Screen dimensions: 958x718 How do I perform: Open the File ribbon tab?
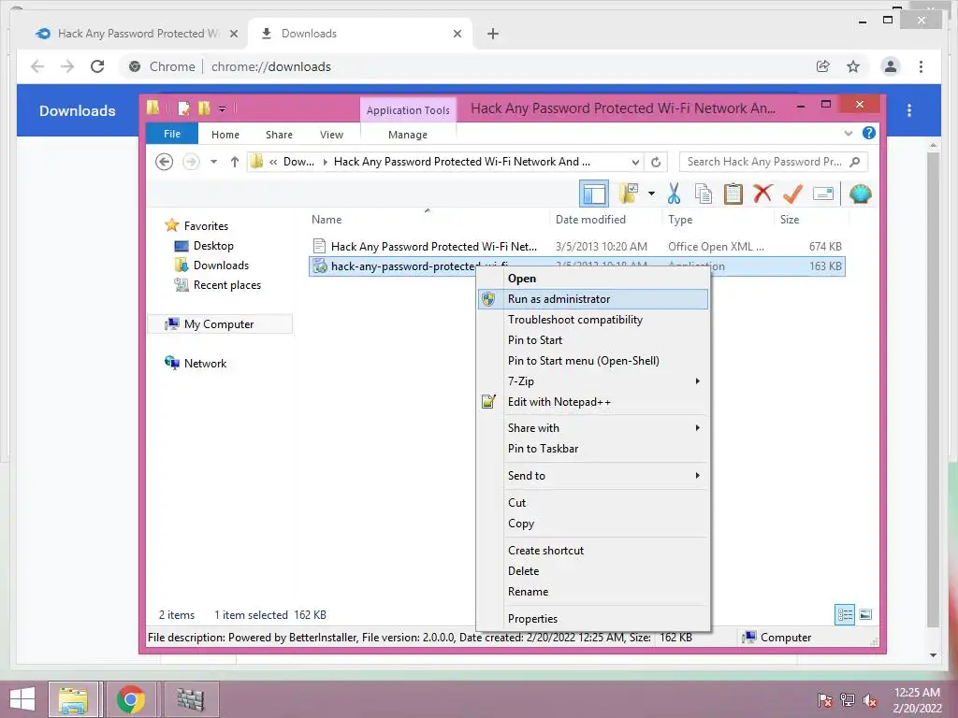point(172,134)
